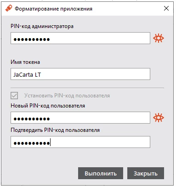Focus the PIN-код администратора password field
Viewport: 176px width, 187px height.
(80, 38)
